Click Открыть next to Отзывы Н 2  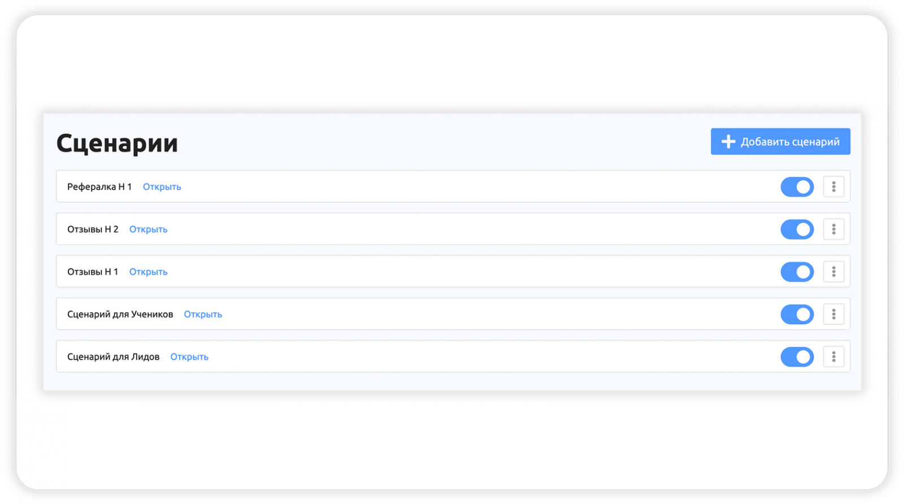(x=148, y=229)
